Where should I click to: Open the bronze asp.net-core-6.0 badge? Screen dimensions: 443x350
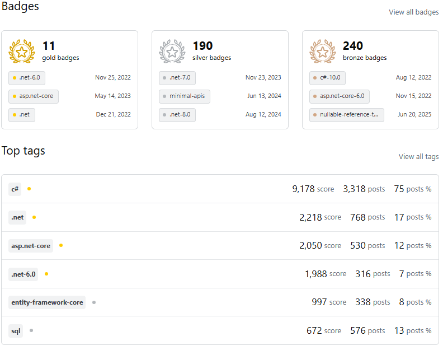(340, 96)
